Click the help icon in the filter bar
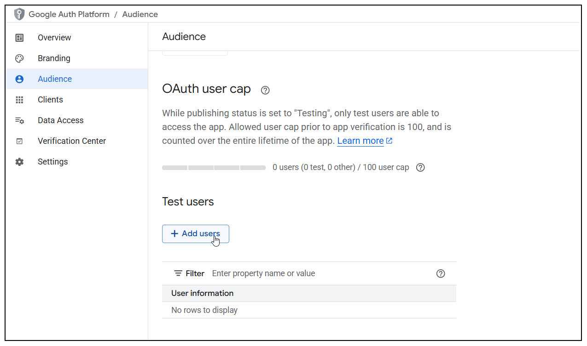 441,273
